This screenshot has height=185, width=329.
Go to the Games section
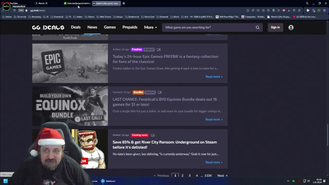[110, 27]
